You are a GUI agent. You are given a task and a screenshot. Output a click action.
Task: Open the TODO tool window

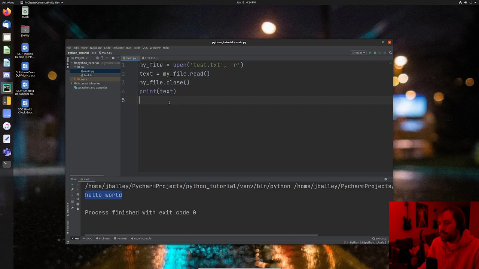coord(87,238)
